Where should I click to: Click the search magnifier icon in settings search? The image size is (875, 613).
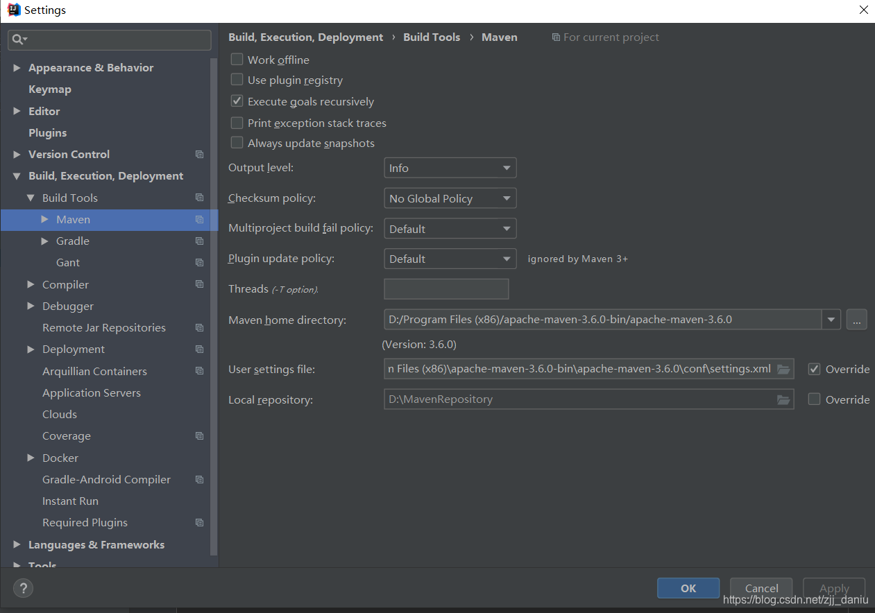click(19, 40)
